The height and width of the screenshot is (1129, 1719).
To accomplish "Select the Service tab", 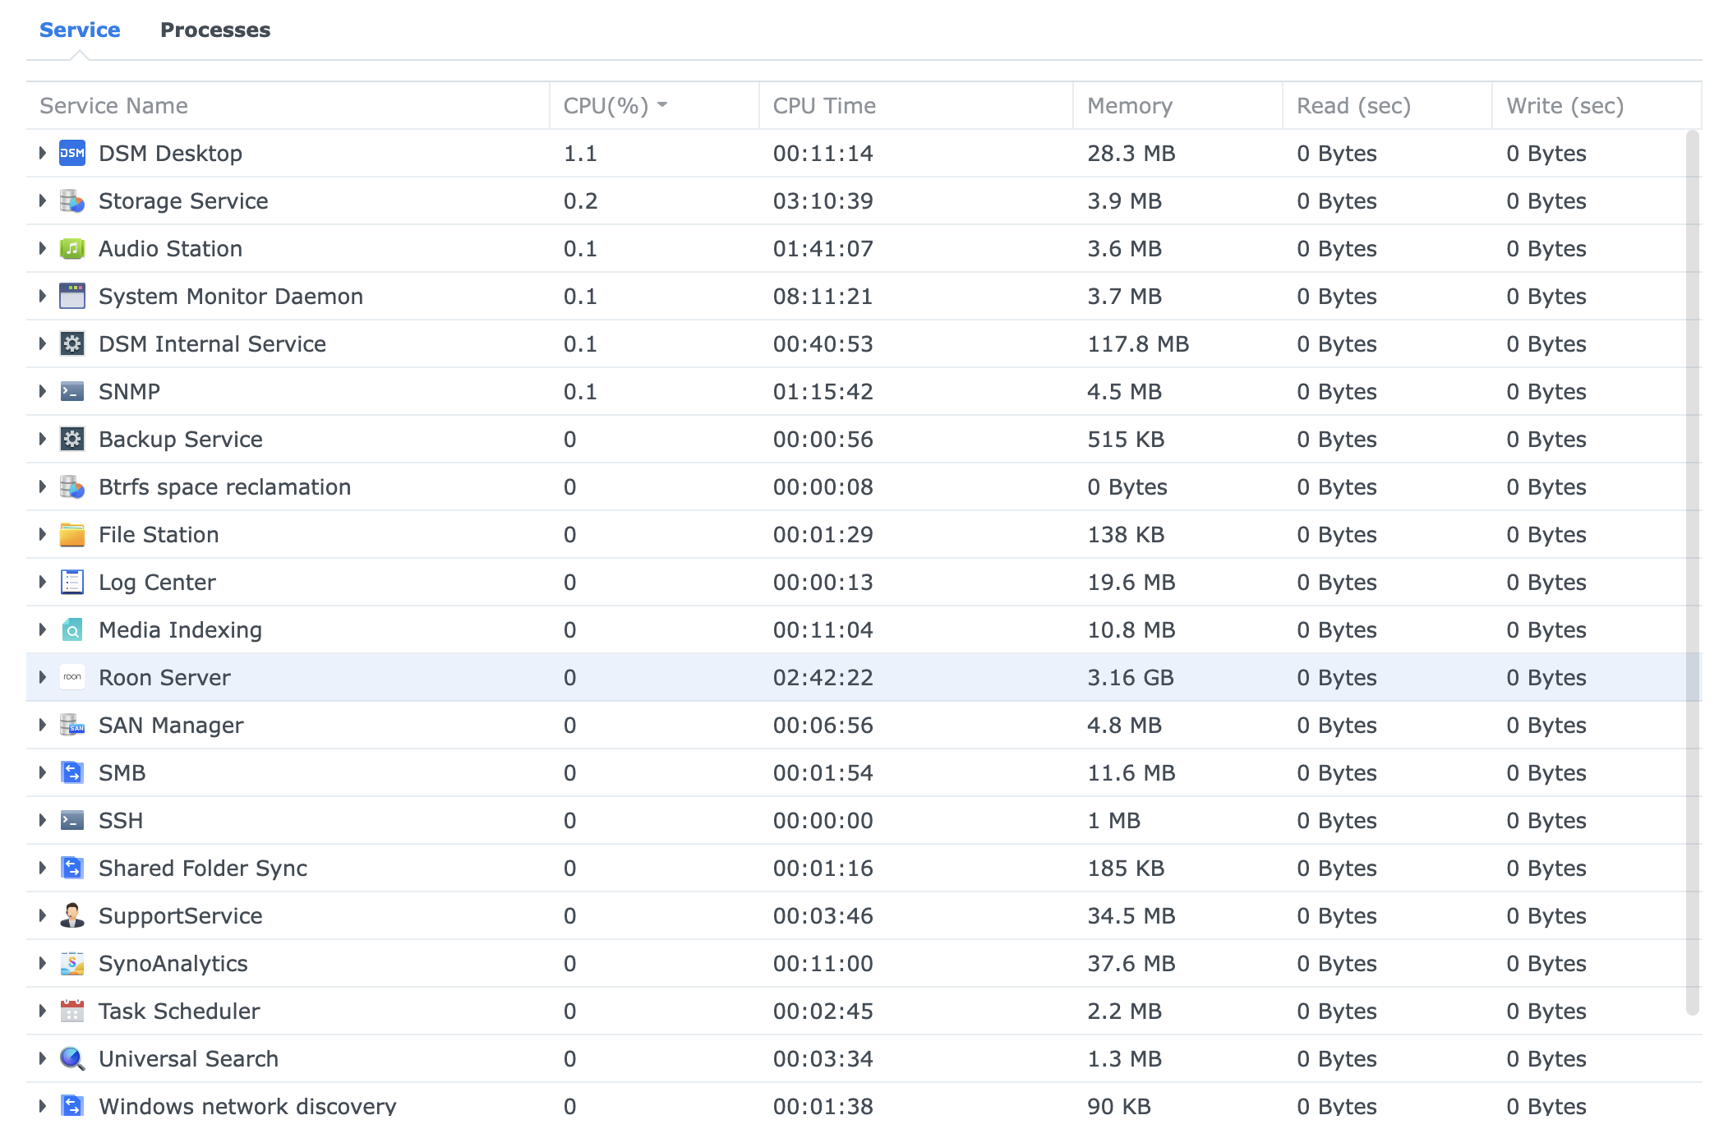I will click(x=80, y=30).
